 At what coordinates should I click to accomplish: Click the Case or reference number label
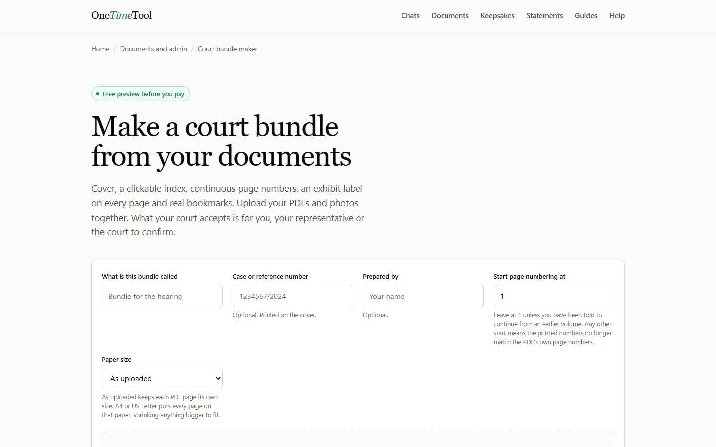point(270,276)
